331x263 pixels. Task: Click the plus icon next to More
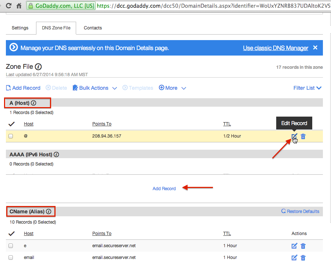coord(161,88)
